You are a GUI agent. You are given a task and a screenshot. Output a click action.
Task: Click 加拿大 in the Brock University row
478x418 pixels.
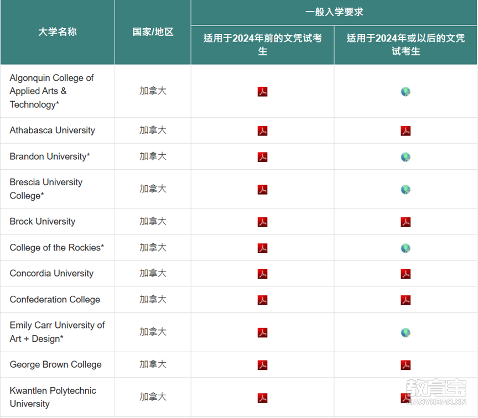click(x=153, y=221)
